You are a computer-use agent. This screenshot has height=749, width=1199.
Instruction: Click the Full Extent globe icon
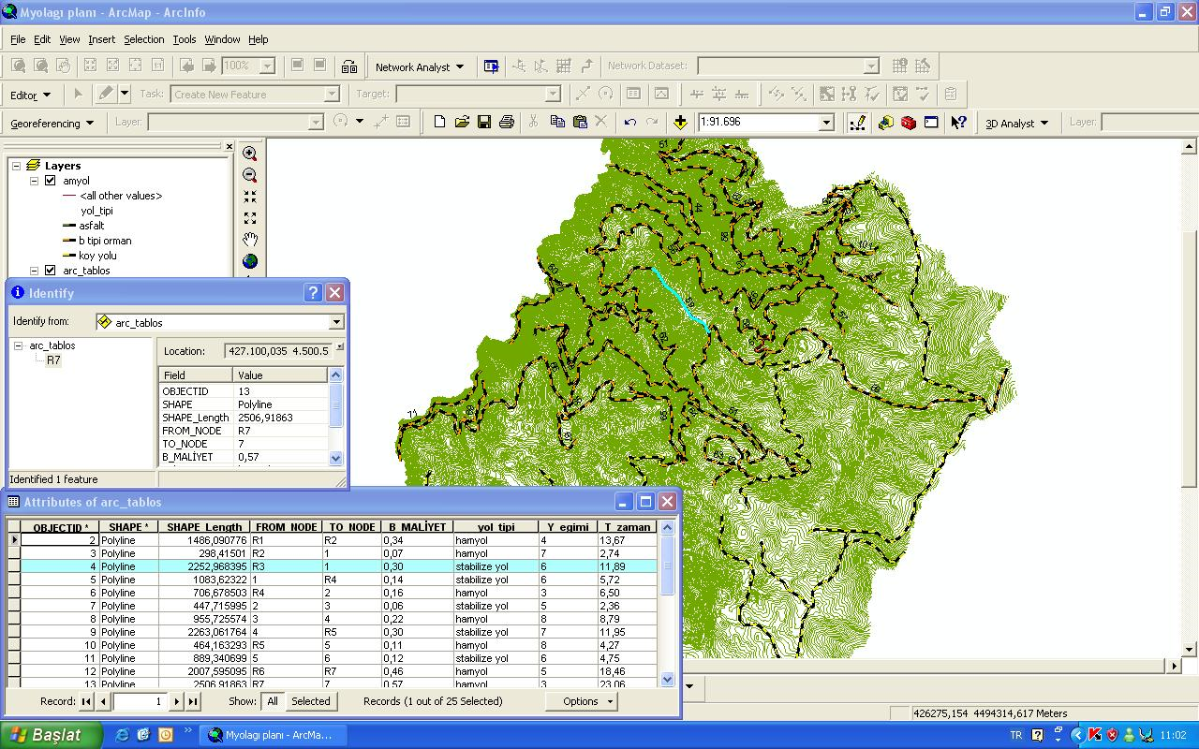[x=249, y=261]
